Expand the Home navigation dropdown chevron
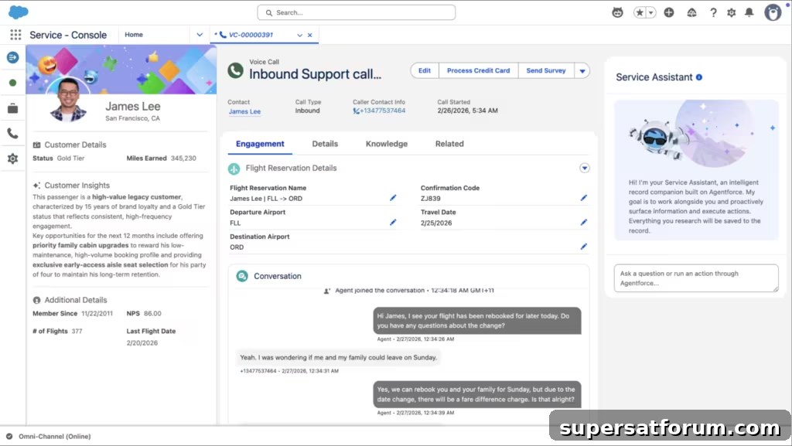This screenshot has width=792, height=446. click(200, 35)
